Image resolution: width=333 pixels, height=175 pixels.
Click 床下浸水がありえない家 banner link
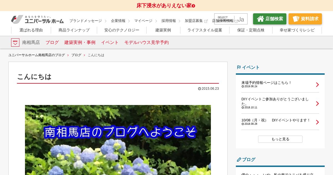click(x=166, y=6)
